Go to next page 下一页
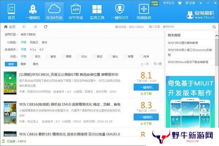The image size is (219, 146). point(158,64)
